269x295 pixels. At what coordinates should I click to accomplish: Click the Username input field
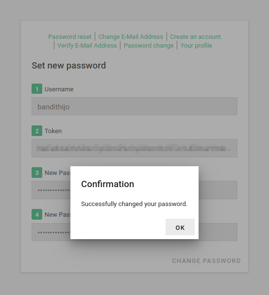(134, 106)
